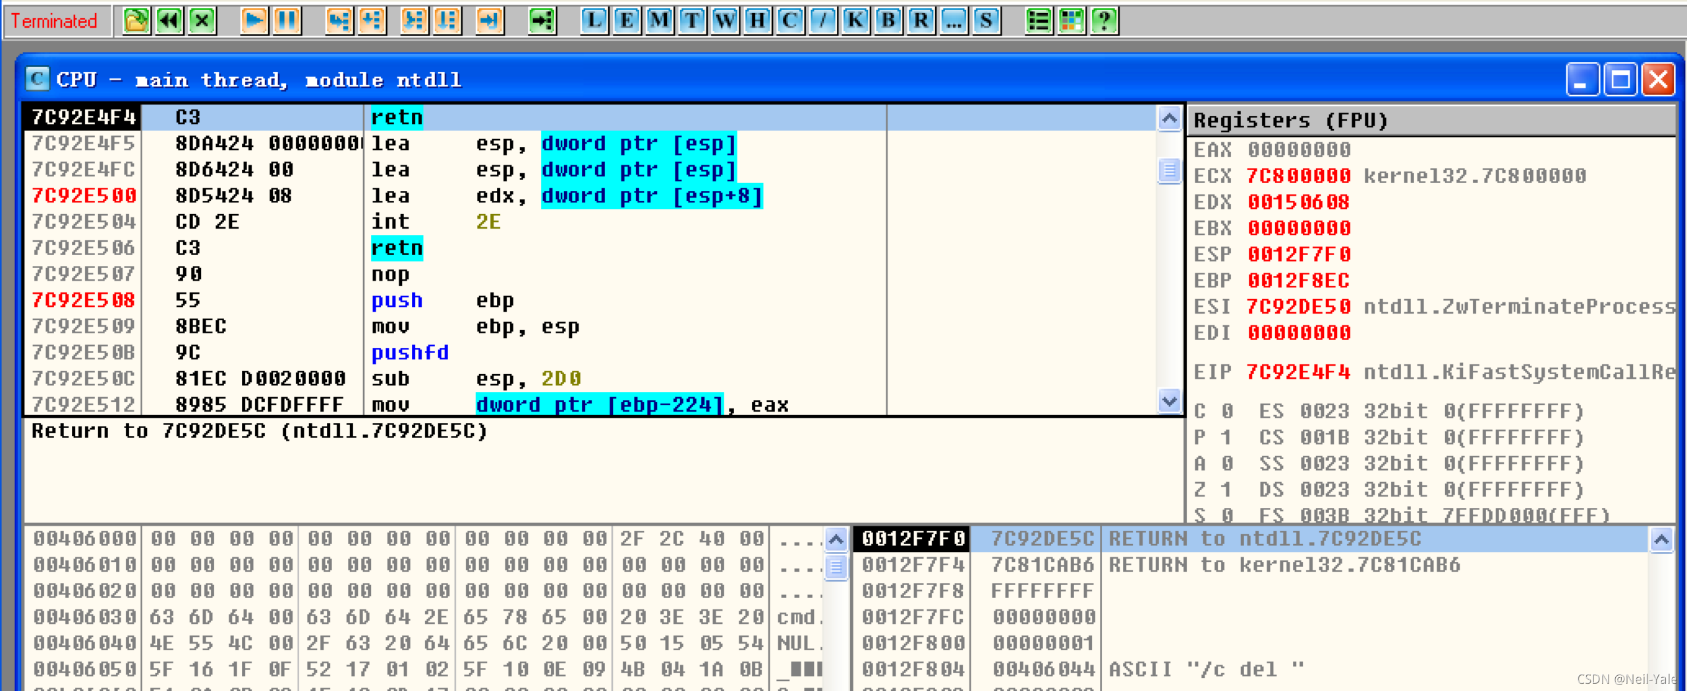The width and height of the screenshot is (1687, 691).
Task: Select disassembly row at address 7C92E4F4
Action: pos(590,117)
